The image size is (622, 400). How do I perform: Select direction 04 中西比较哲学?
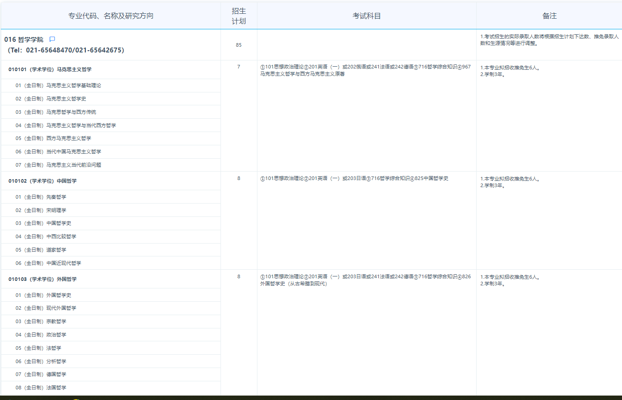(46, 236)
